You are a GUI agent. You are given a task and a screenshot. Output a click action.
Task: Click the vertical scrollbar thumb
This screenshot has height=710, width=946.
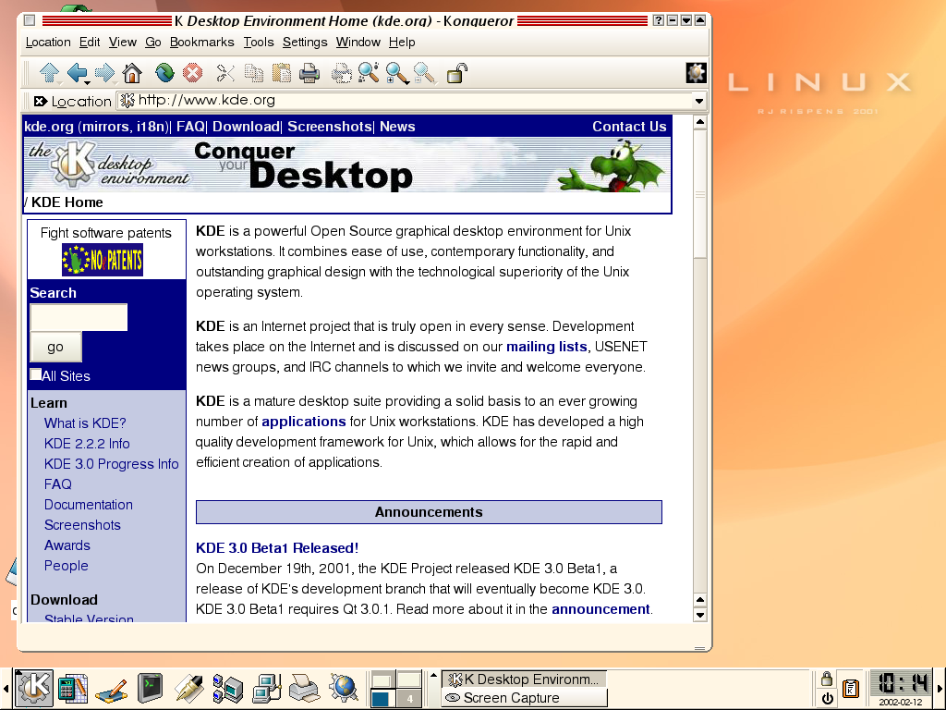pyautogui.click(x=700, y=193)
